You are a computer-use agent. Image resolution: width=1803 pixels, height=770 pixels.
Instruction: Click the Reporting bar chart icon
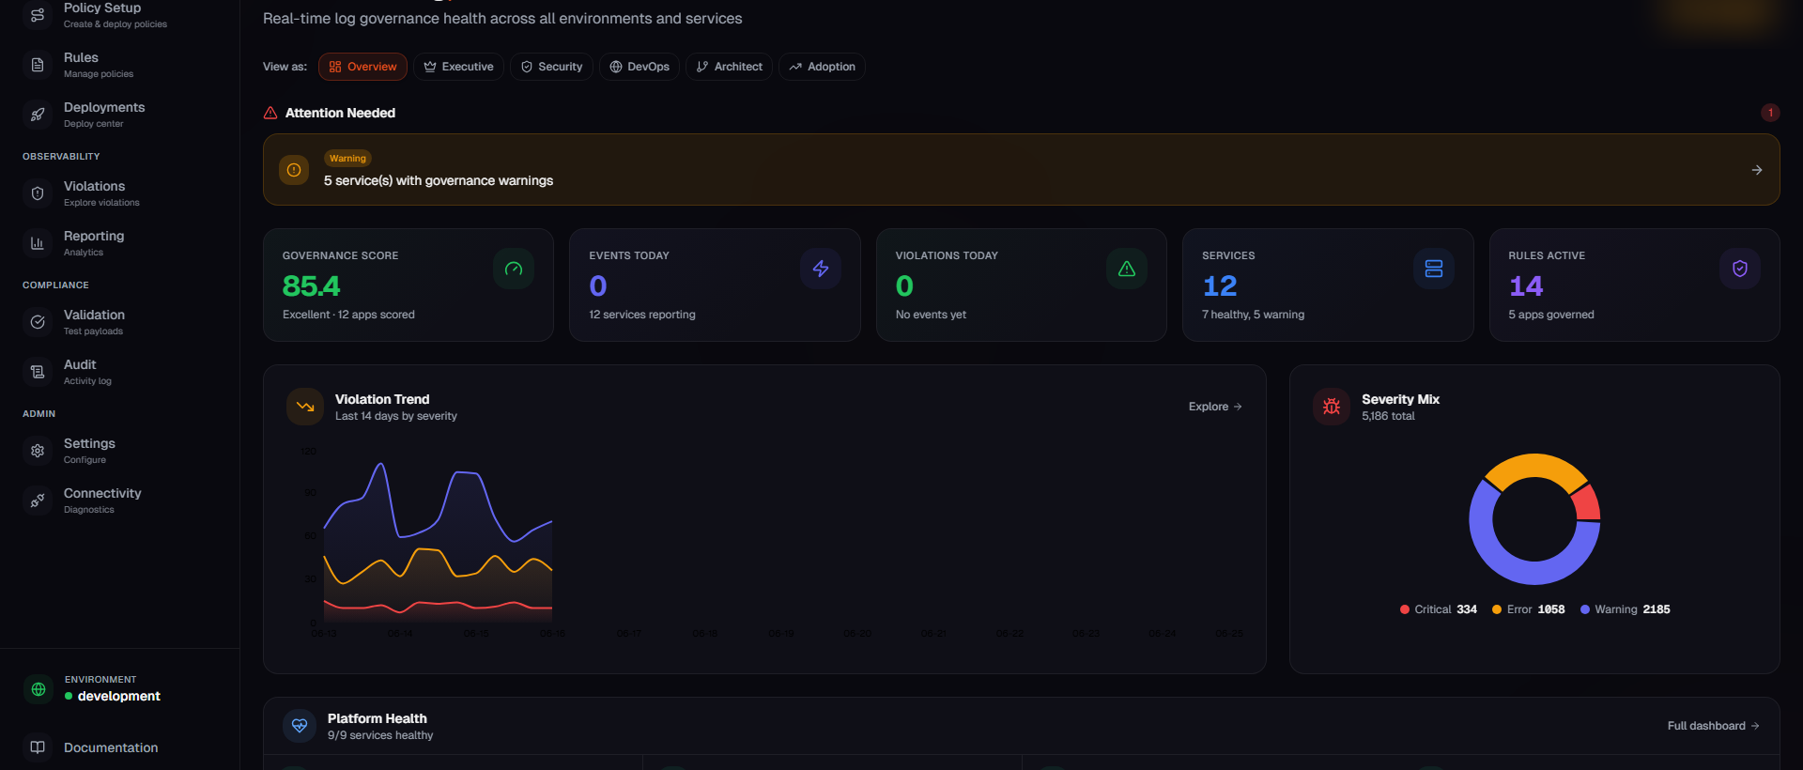38,243
